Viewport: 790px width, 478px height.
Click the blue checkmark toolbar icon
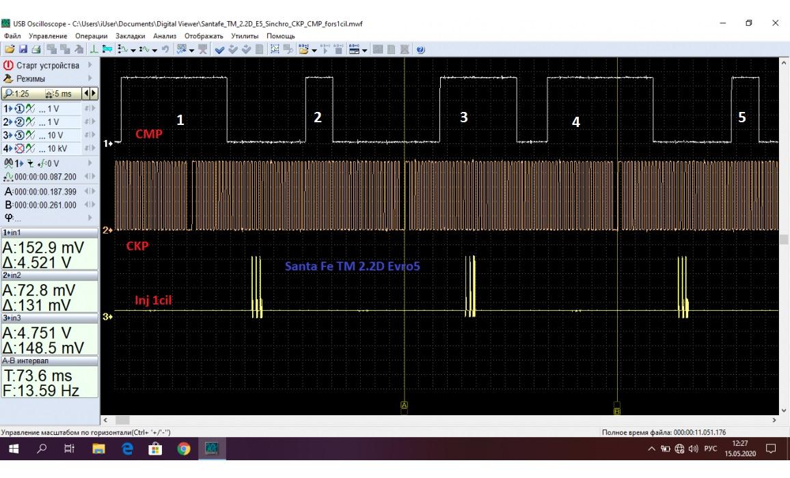tap(219, 49)
